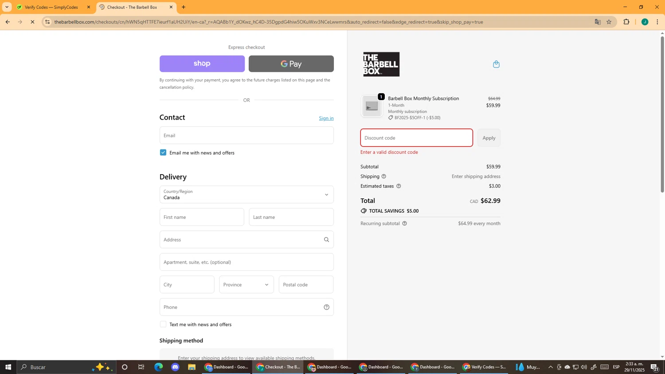Click the Last name field

point(291,217)
